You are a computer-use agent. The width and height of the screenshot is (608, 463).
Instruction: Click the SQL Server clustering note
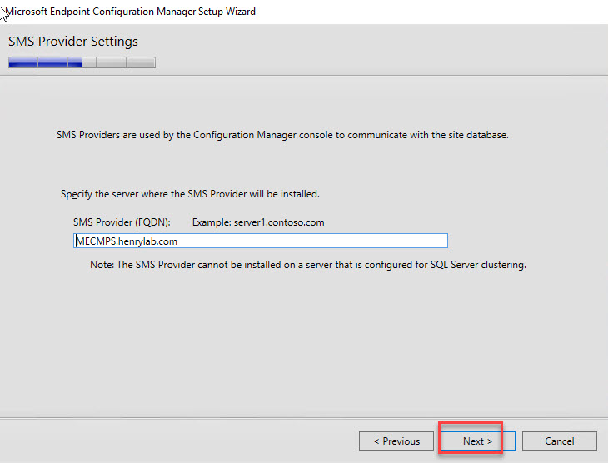click(308, 265)
